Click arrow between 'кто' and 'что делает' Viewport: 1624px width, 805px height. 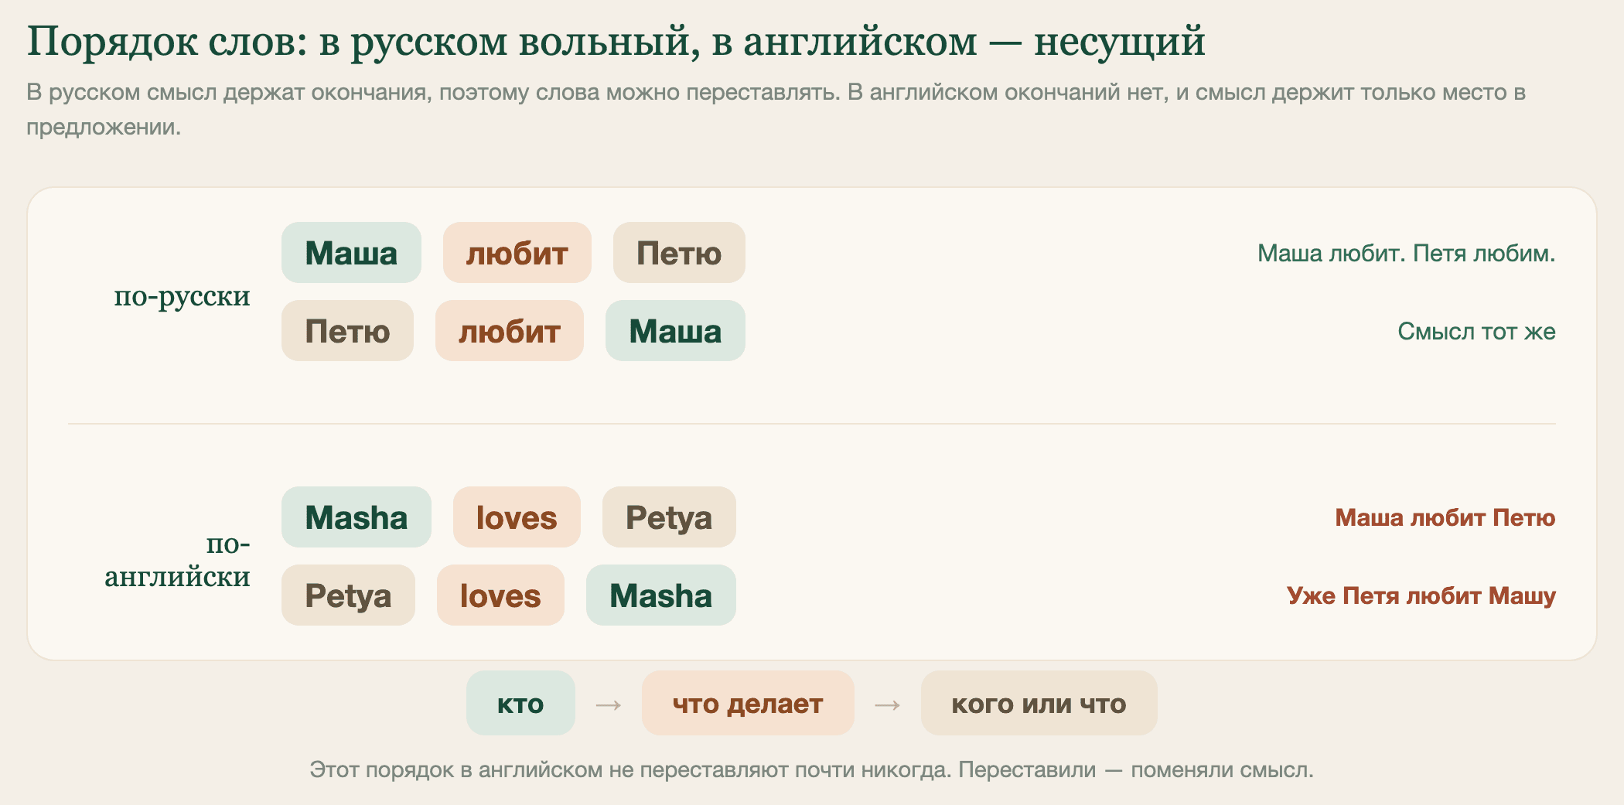pos(609,704)
